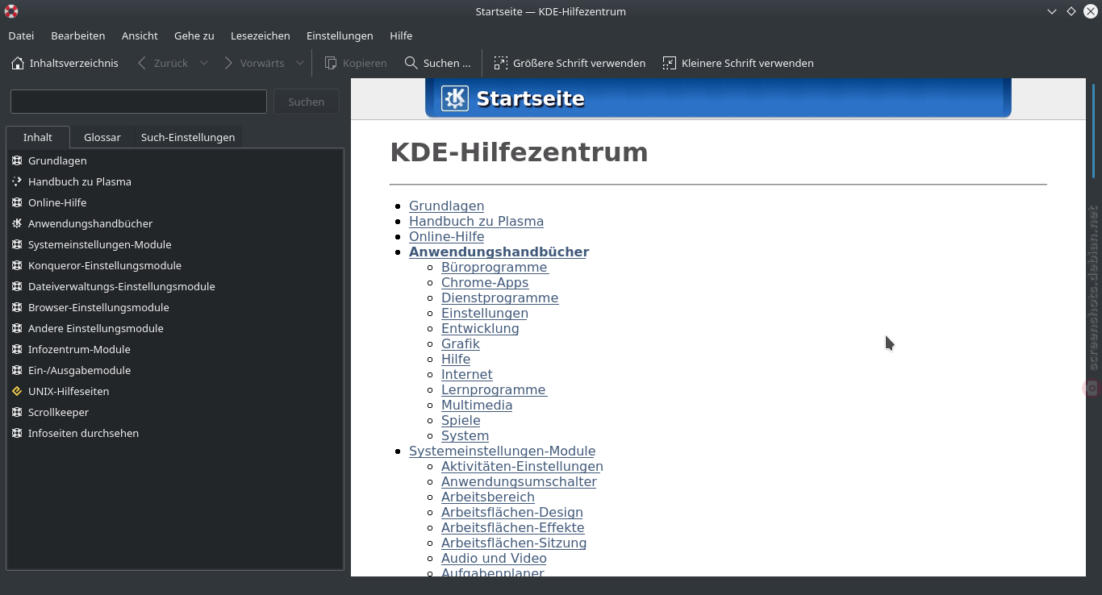Click the Plasma icon beside Handbuch zu Plasma
Image resolution: width=1102 pixels, height=595 pixels.
tap(17, 181)
